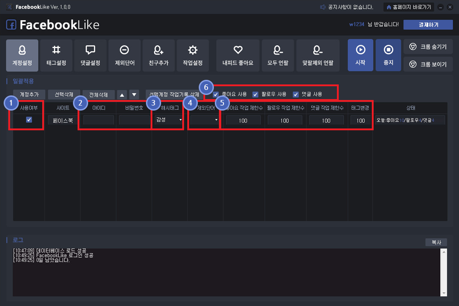Click the 중지 stop button
459x306 pixels.
pyautogui.click(x=388, y=55)
